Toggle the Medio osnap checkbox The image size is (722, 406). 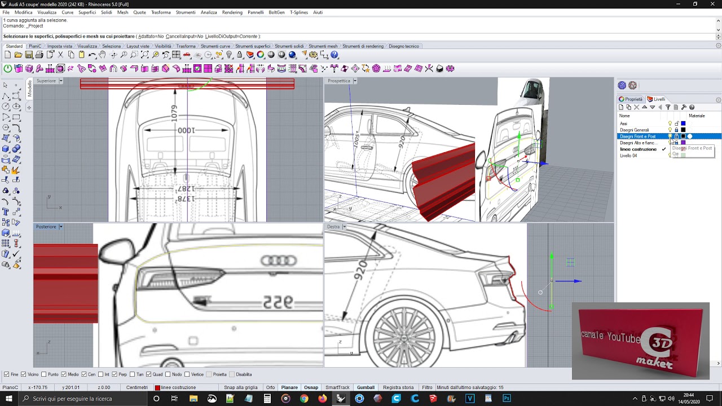click(x=64, y=374)
